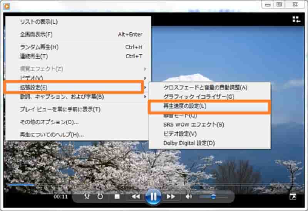Expand 歌詞、キャプション、および字幕(B) submenu
This screenshot has width=308, height=211.
click(78, 97)
